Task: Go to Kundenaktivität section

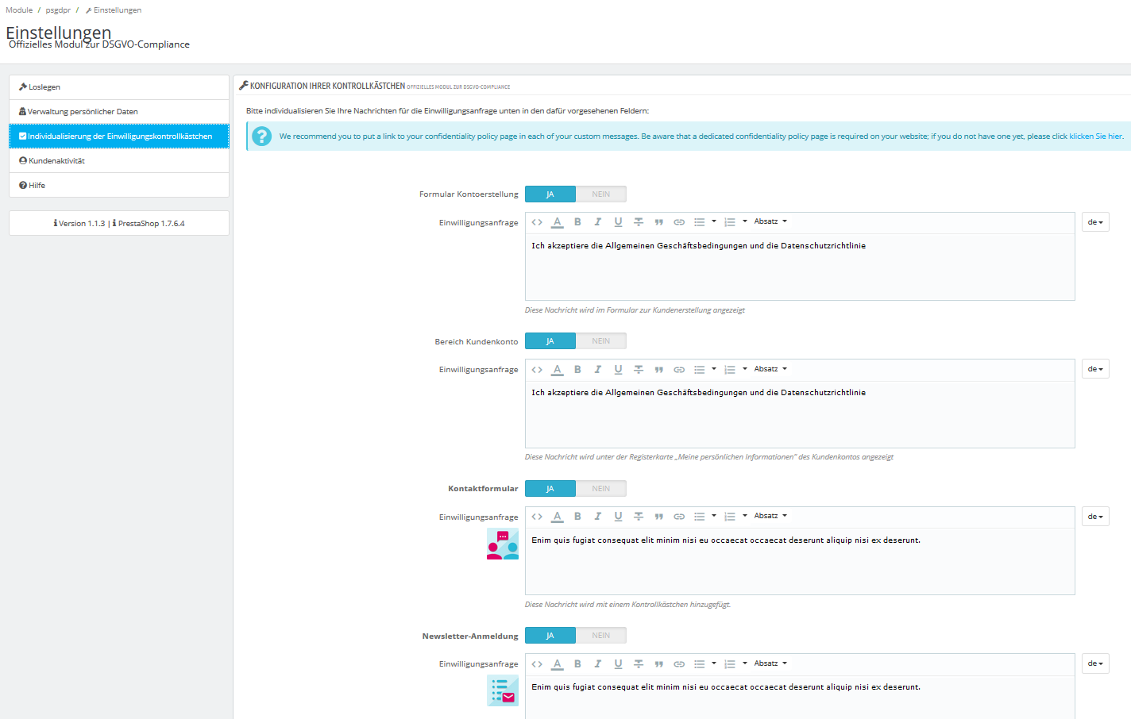Action: [119, 161]
